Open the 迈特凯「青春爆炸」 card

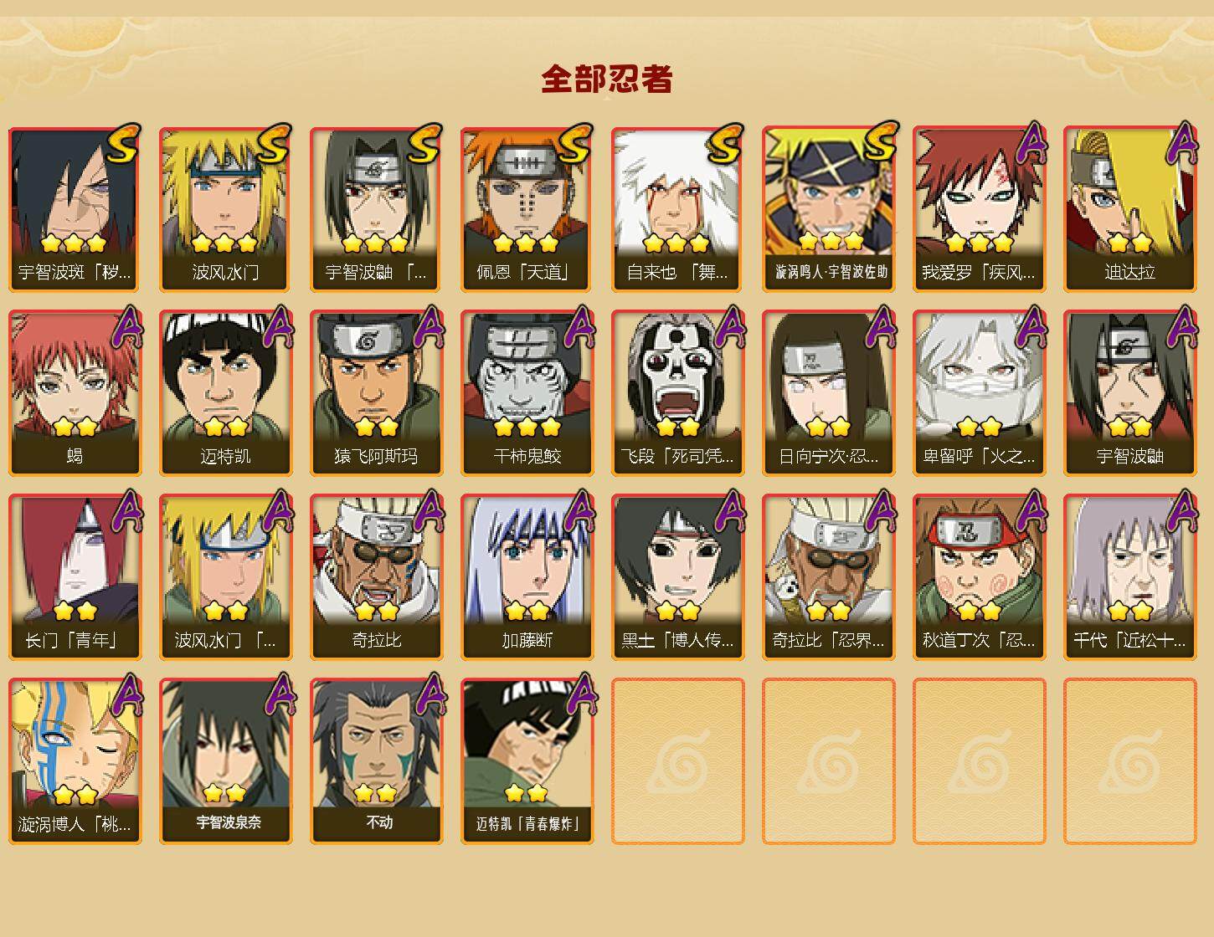[x=527, y=761]
